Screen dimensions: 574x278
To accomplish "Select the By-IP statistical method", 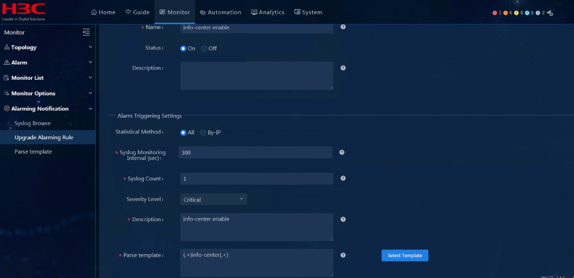I will coord(203,132).
